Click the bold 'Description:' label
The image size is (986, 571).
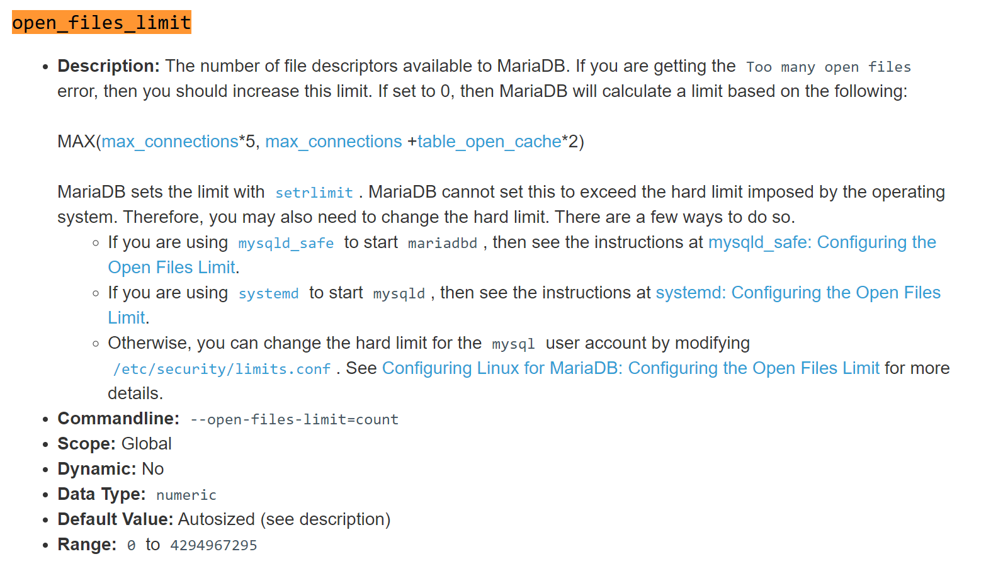coord(108,66)
